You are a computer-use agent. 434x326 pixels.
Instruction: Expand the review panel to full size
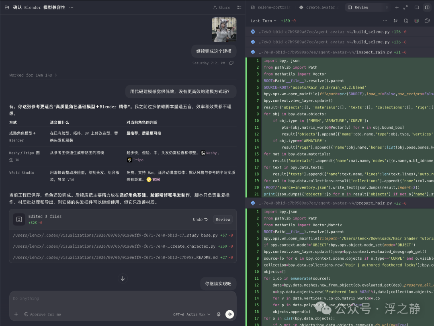(405, 8)
